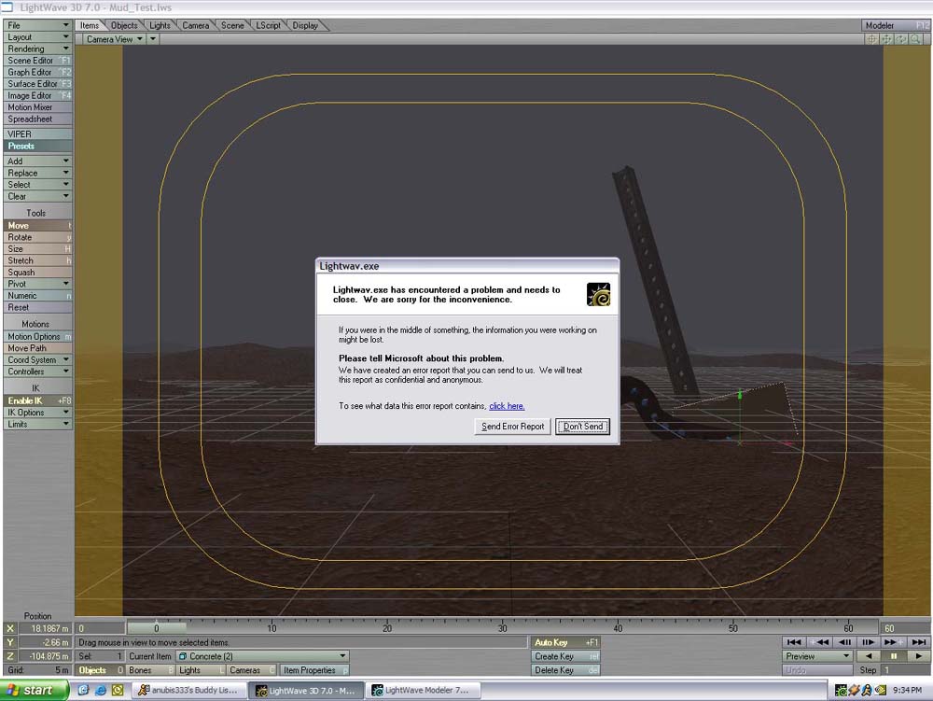The width and height of the screenshot is (933, 701).
Task: Click Internet Explorer quick launch icon
Action: pyautogui.click(x=101, y=691)
